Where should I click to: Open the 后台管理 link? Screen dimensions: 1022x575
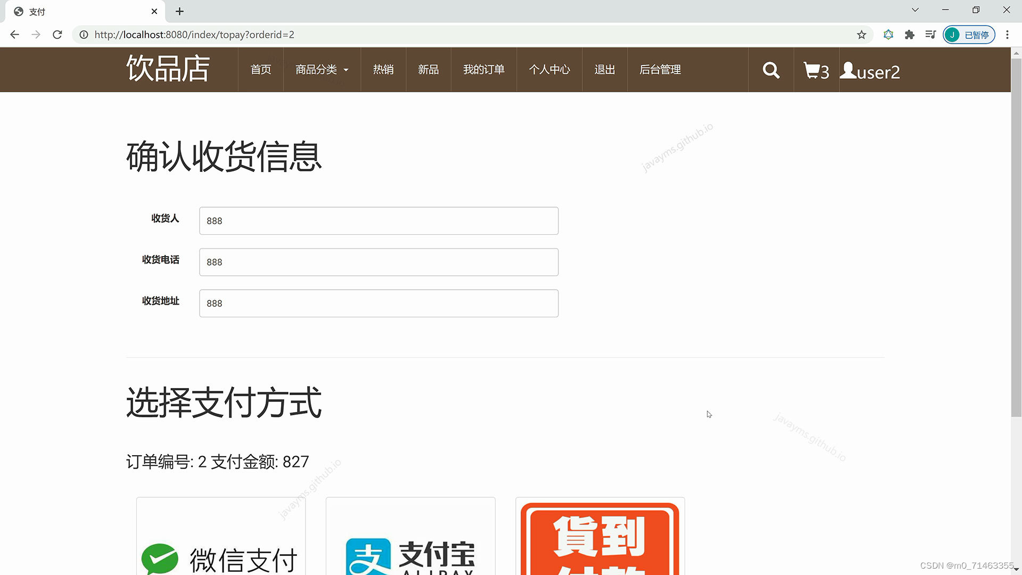coord(660,70)
